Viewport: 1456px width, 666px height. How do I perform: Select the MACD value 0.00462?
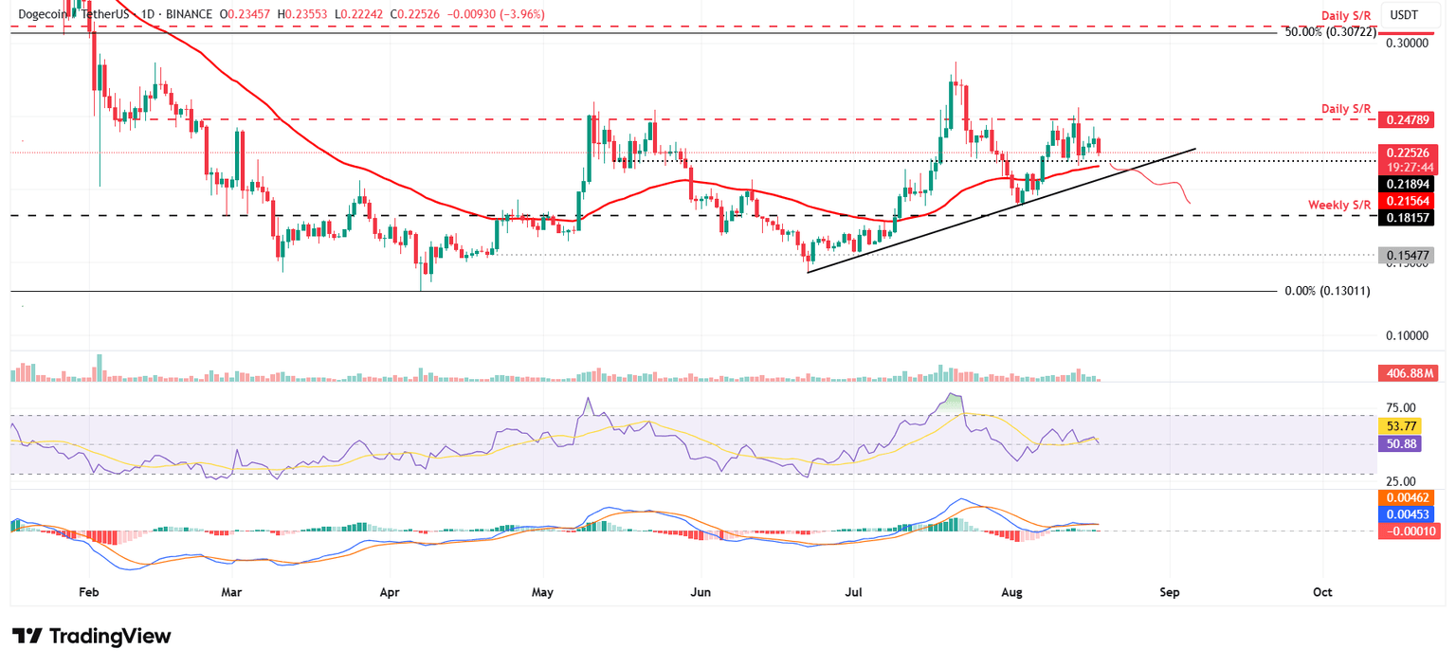[x=1407, y=497]
